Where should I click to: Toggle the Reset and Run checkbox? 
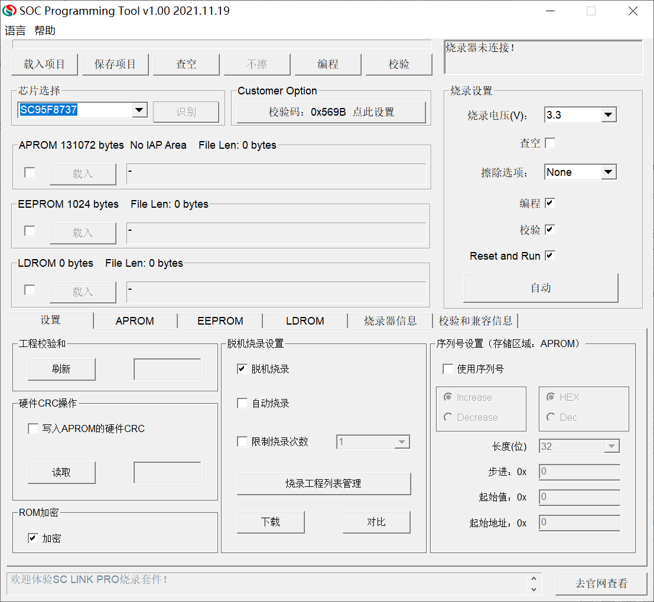(x=550, y=256)
